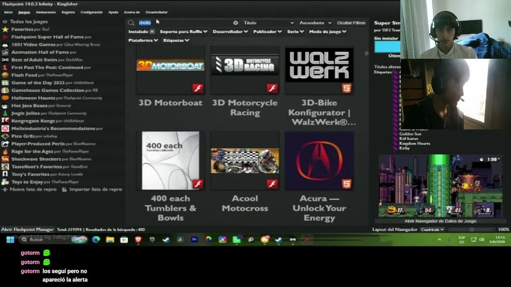
Task: Click the HTML5 badge on 3D-Bike Konfigurator
Action: [347, 88]
